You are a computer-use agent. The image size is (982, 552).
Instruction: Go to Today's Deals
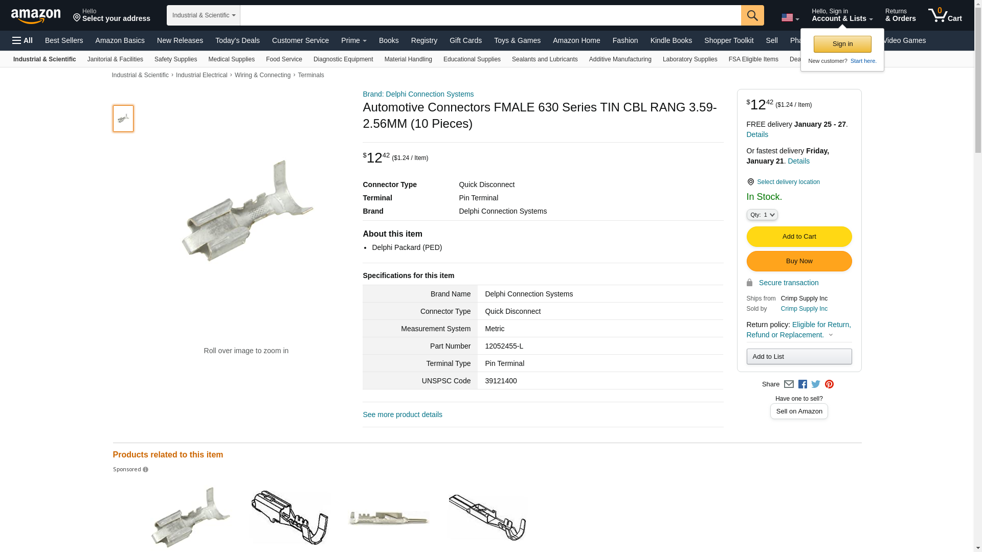pyautogui.click(x=237, y=40)
